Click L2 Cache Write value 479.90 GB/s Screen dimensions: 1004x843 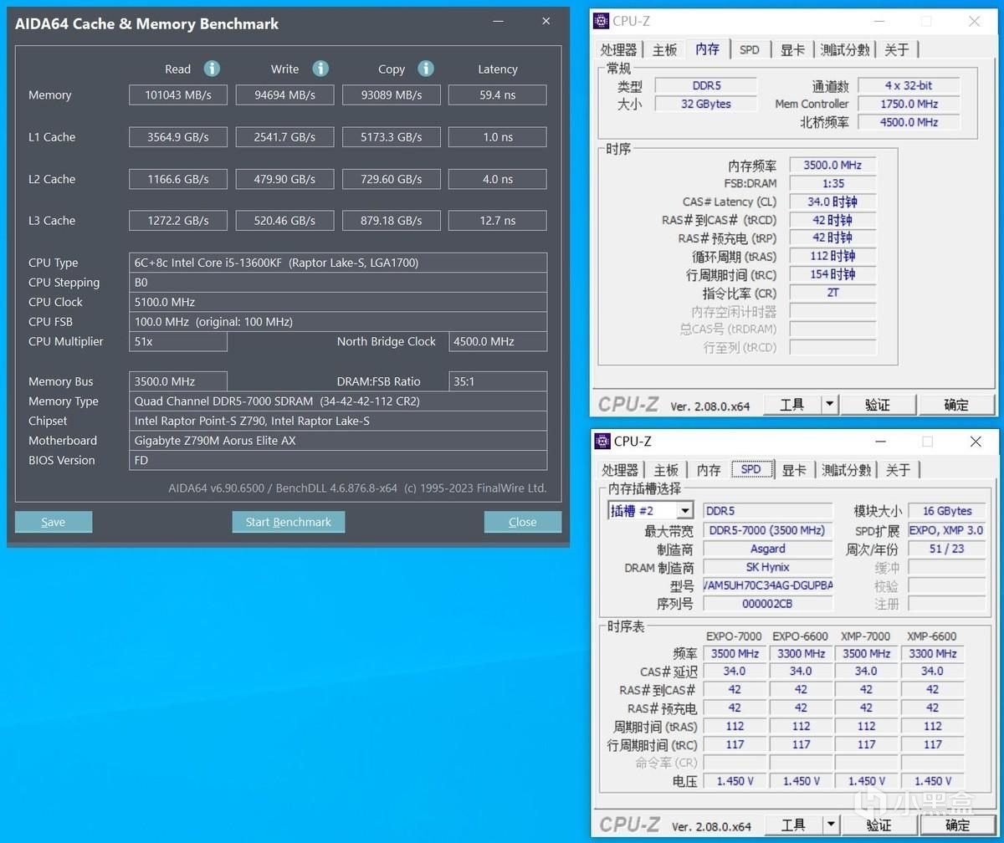click(x=284, y=178)
